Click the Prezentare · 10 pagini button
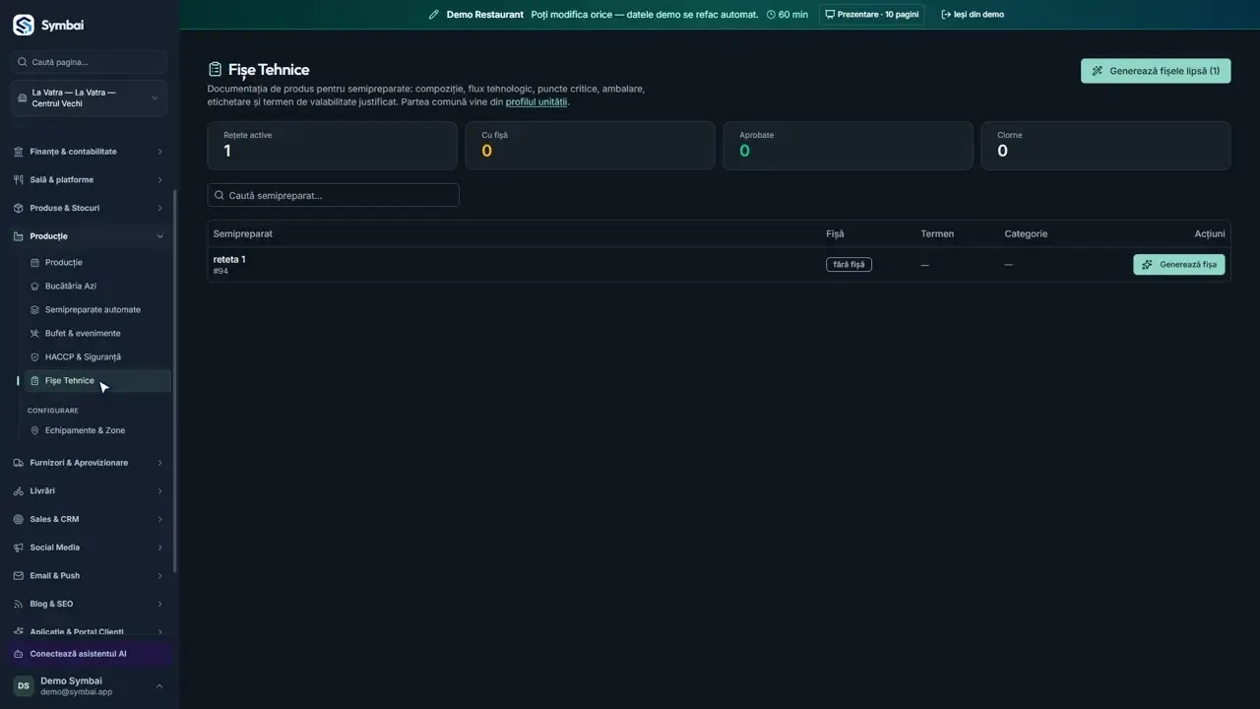Viewport: 1260px width, 709px height. coord(871,15)
